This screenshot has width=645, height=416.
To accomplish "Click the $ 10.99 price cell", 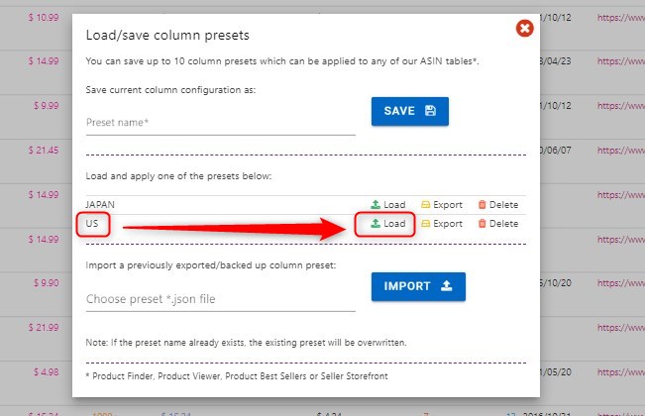I will point(44,18).
